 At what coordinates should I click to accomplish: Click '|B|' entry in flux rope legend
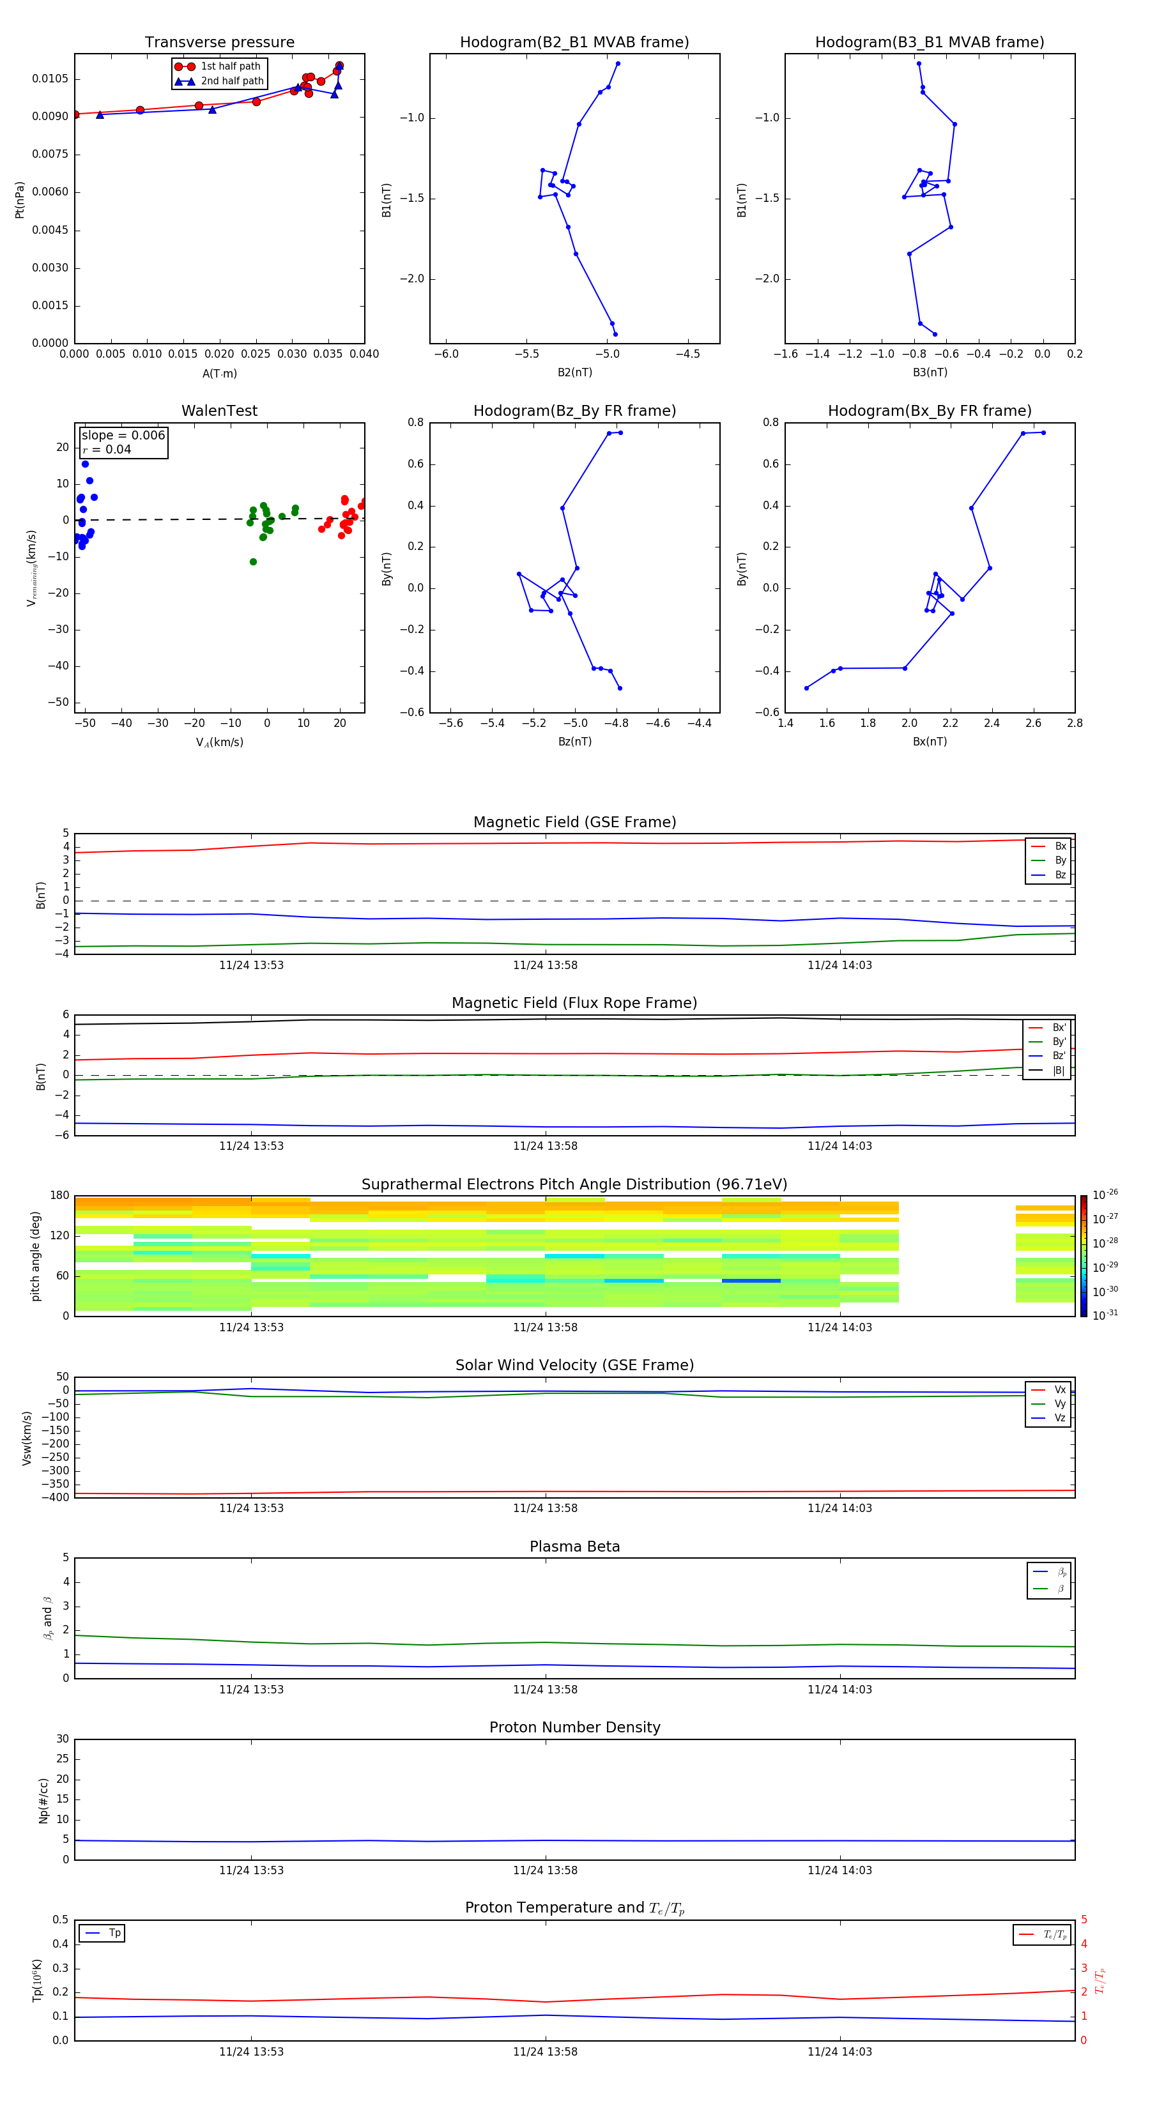(x=1047, y=1071)
